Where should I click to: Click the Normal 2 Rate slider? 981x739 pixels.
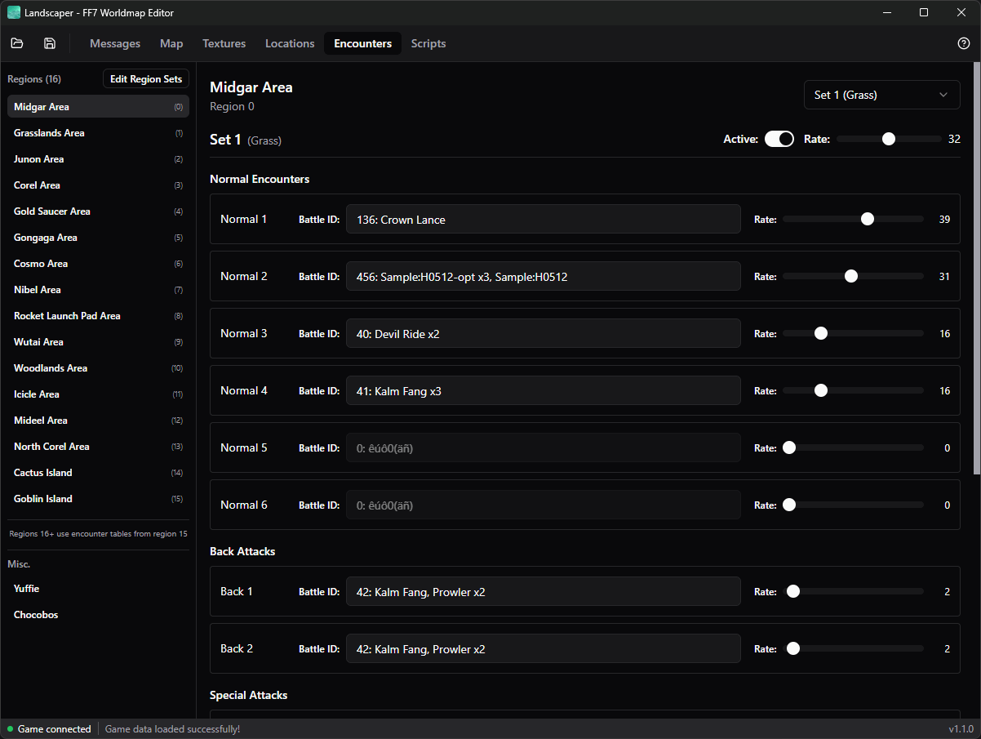click(x=853, y=276)
